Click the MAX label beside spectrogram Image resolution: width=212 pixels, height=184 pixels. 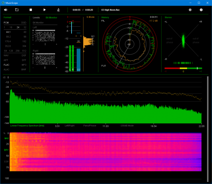point(7,138)
